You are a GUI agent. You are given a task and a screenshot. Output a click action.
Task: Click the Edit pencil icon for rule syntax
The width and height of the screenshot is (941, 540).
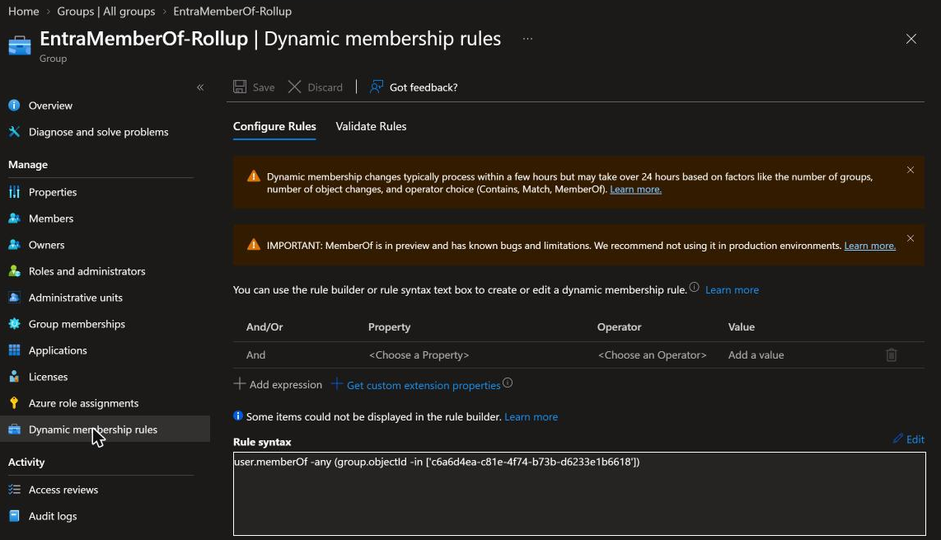(x=898, y=439)
